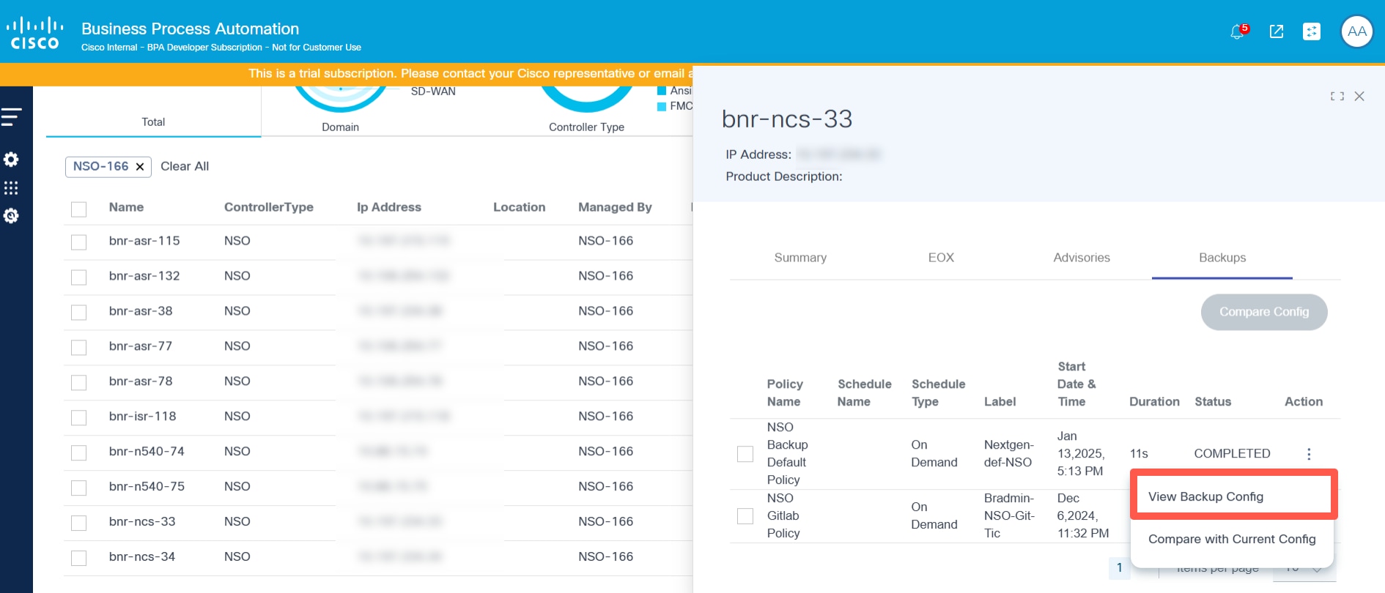Select the Total tab

153,122
